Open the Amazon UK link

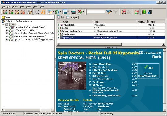[x=70, y=109]
